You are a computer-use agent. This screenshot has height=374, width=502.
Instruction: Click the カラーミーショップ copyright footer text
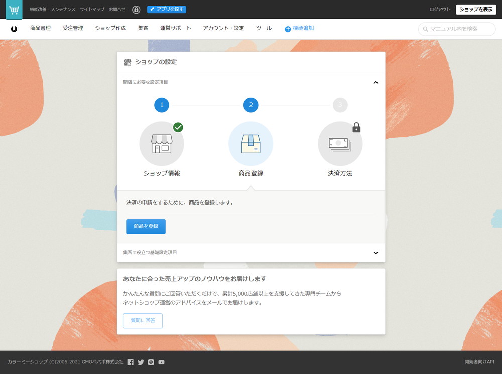[65, 362]
